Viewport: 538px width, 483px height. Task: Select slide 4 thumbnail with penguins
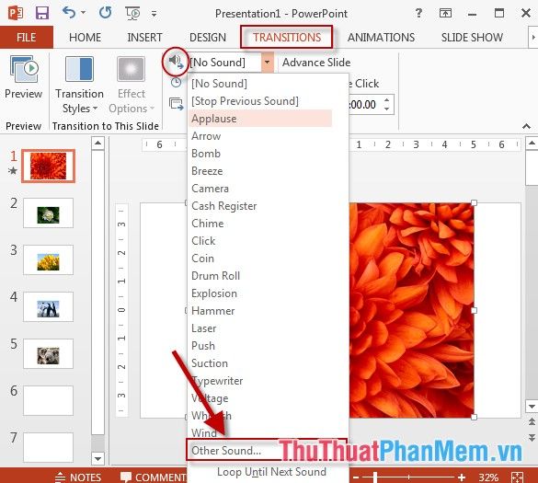click(x=48, y=307)
